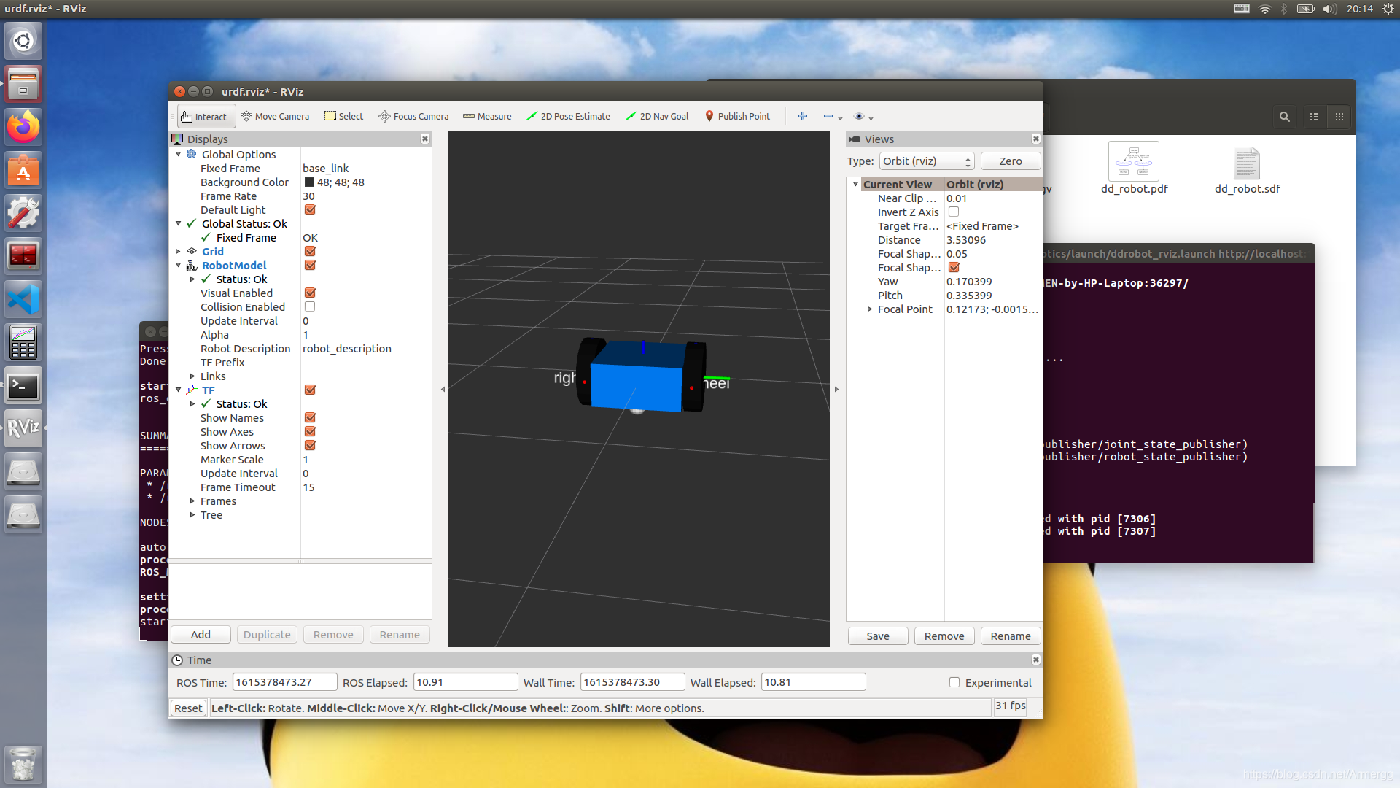Image resolution: width=1400 pixels, height=788 pixels.
Task: Close the Displays panel
Action: 425,139
